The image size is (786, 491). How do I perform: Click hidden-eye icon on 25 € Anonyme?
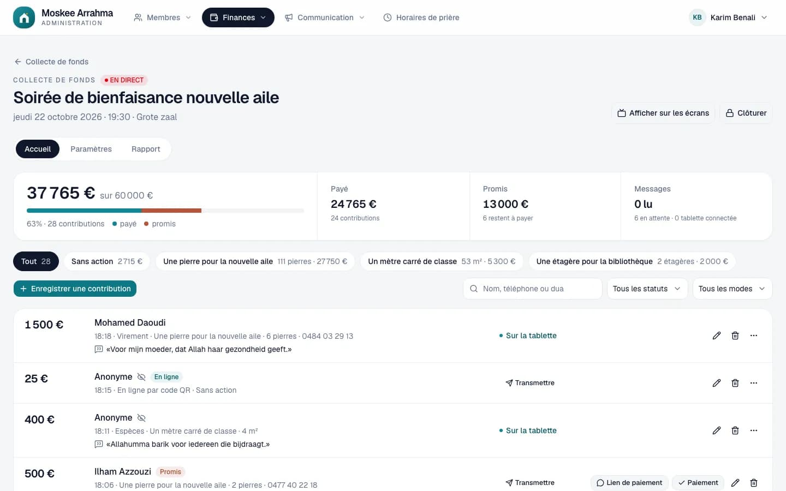pos(141,377)
